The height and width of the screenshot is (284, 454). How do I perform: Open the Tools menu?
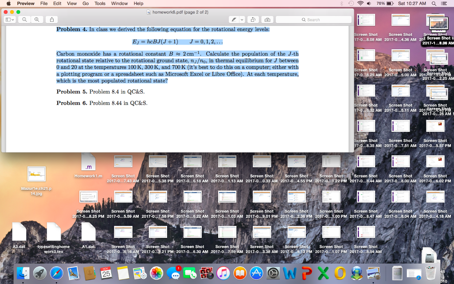coord(100,4)
